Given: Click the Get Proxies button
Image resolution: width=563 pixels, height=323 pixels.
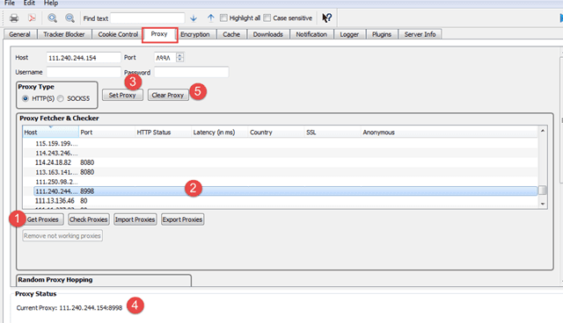Looking at the screenshot, I should tap(42, 219).
